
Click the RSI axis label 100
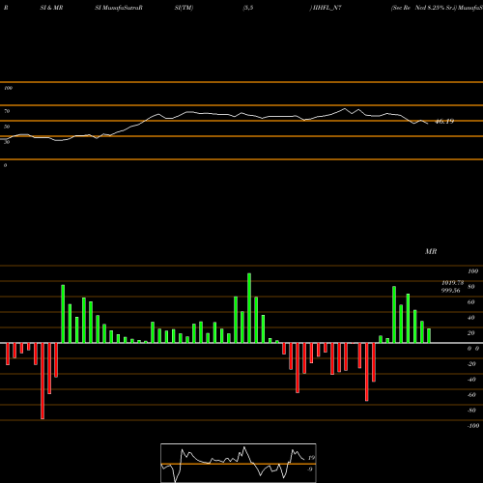(x=9, y=88)
